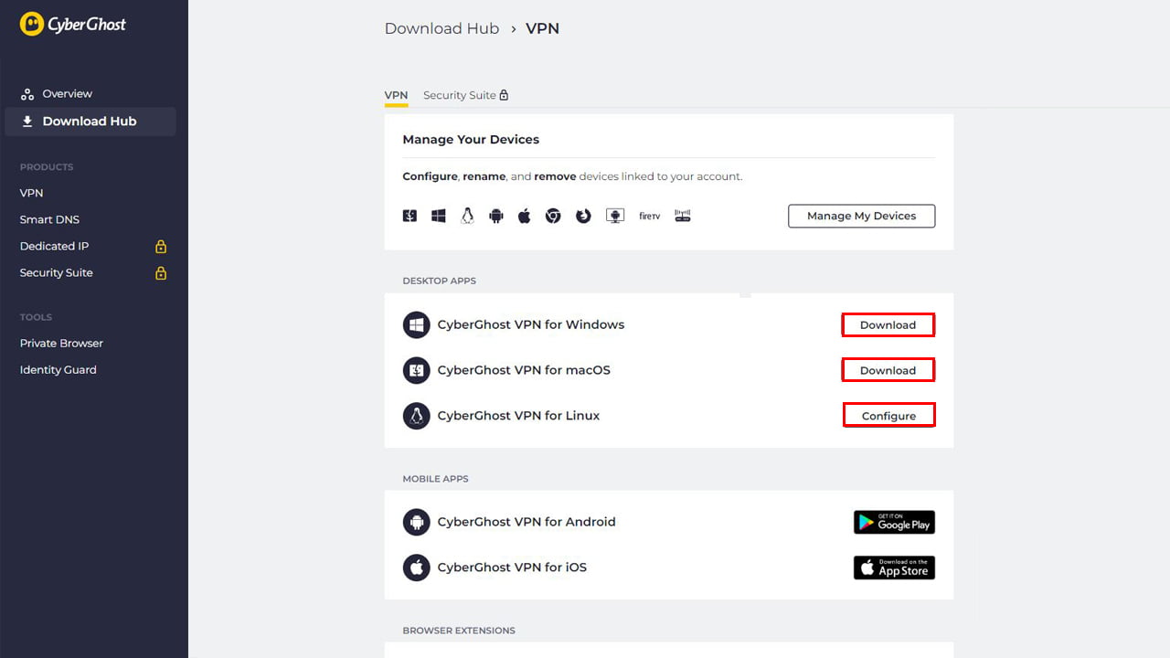Viewport: 1170px width, 658px height.
Task: Open the Private Browser tool page
Action: click(x=61, y=343)
